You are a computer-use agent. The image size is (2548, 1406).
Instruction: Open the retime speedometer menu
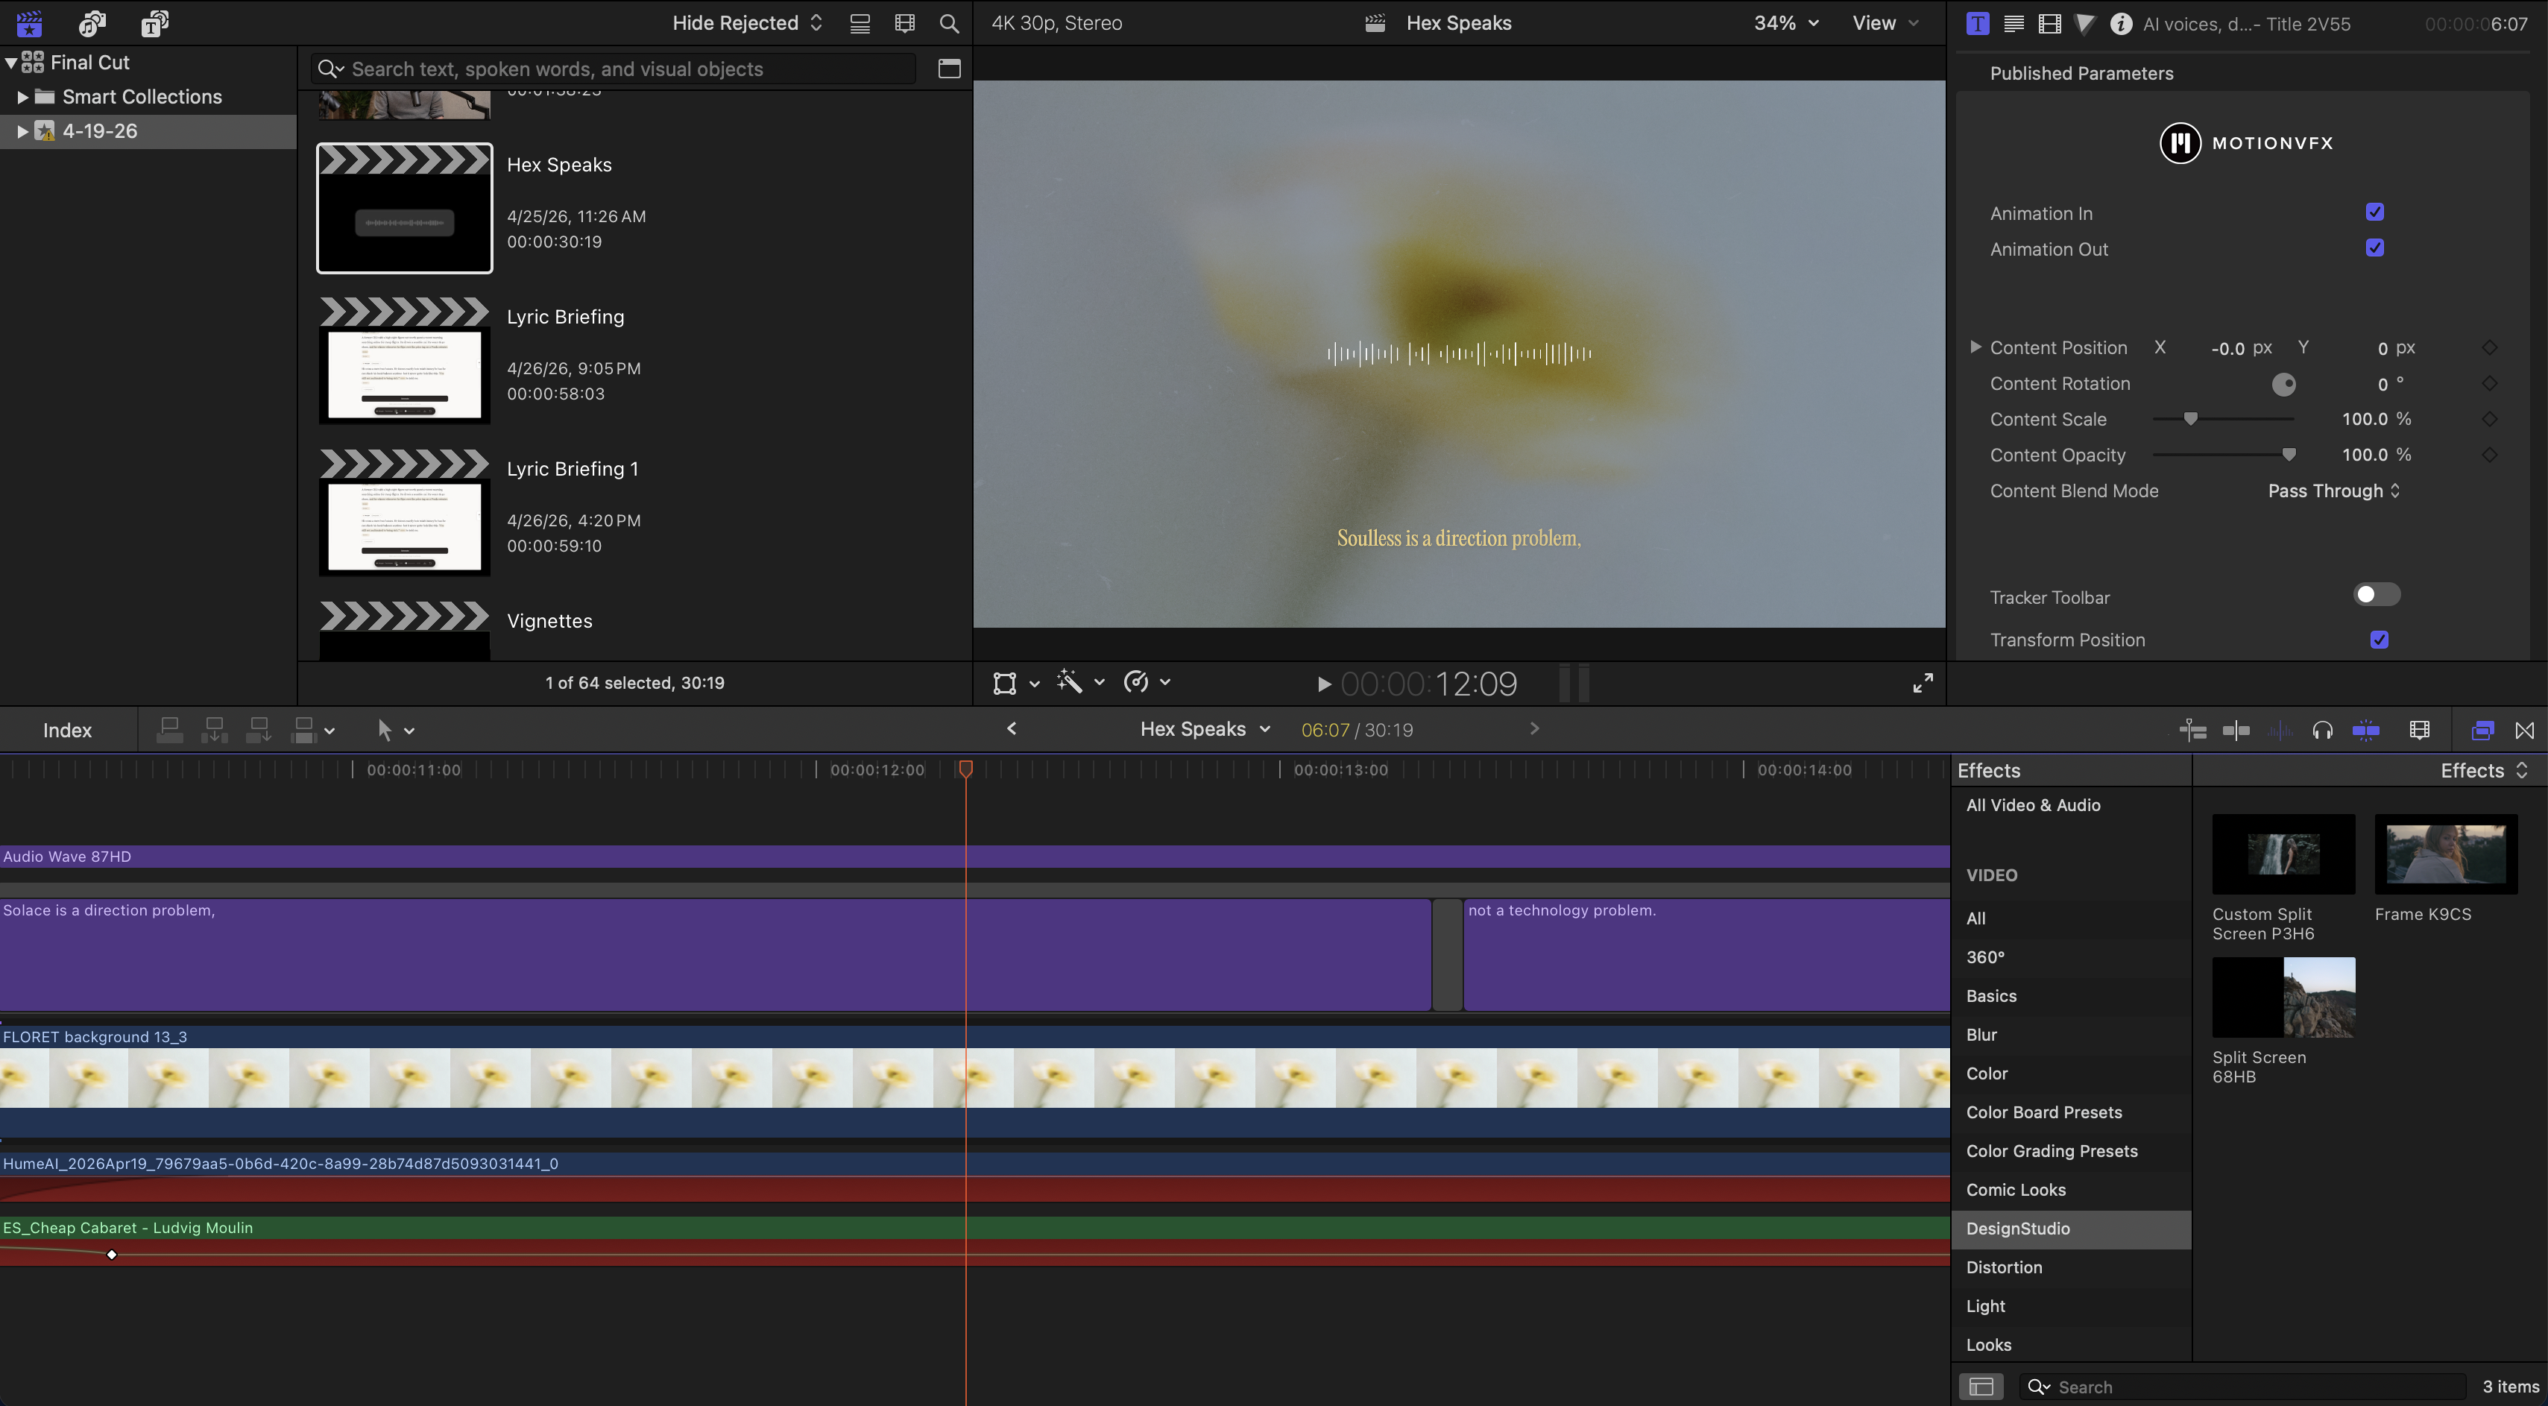pyautogui.click(x=1146, y=681)
